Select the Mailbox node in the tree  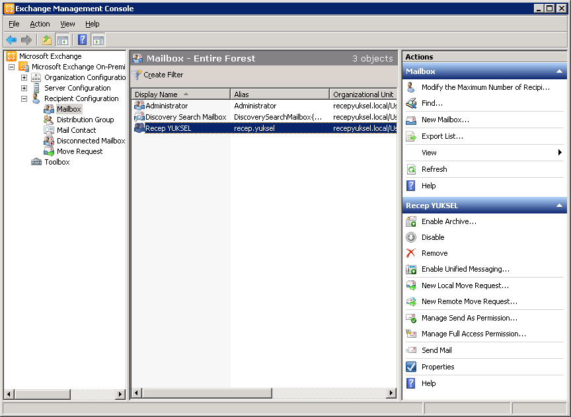coord(69,109)
